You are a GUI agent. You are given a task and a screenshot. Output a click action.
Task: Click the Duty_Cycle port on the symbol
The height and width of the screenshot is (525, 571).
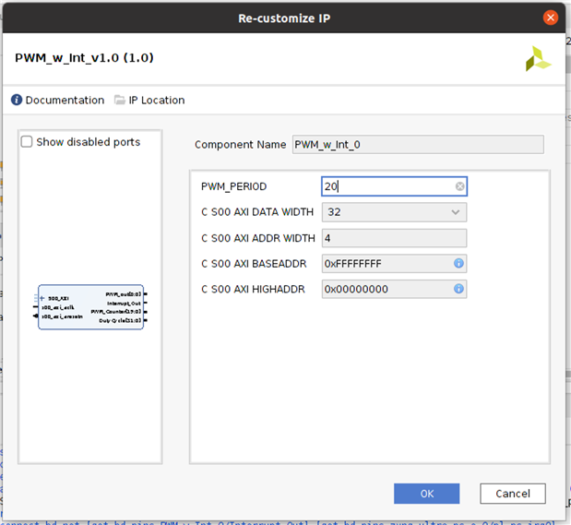point(120,320)
